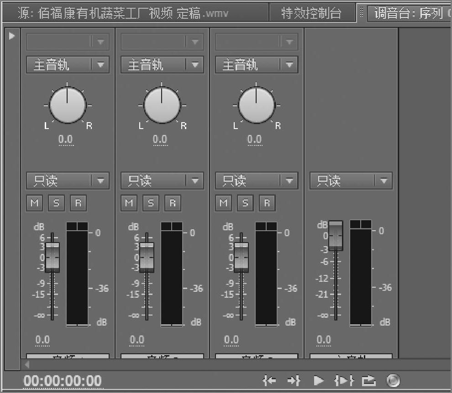This screenshot has height=393, width=452.
Task: Click the second track's volume value 0.0
Action: point(137,340)
